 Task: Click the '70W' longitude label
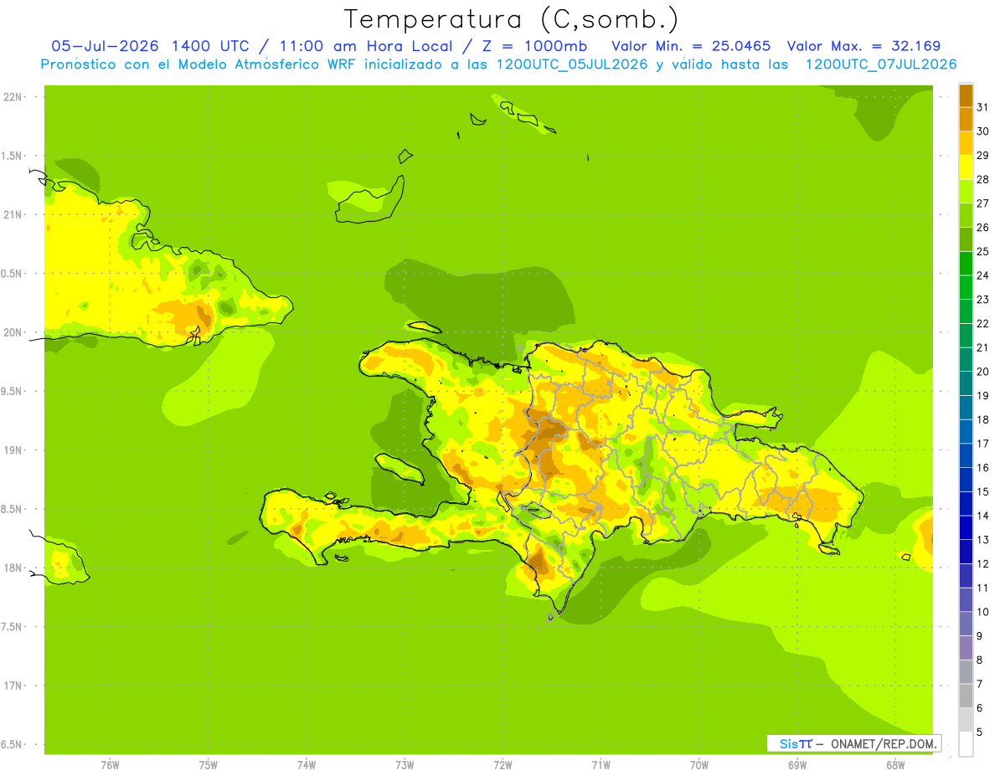tap(699, 765)
